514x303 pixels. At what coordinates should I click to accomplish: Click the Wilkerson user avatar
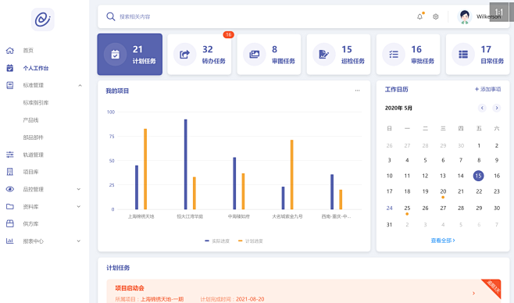pos(465,16)
